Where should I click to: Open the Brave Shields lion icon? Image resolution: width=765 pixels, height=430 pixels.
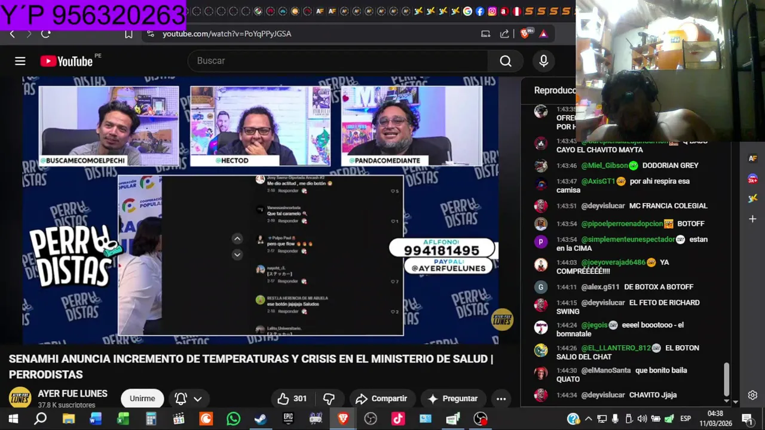pos(525,34)
